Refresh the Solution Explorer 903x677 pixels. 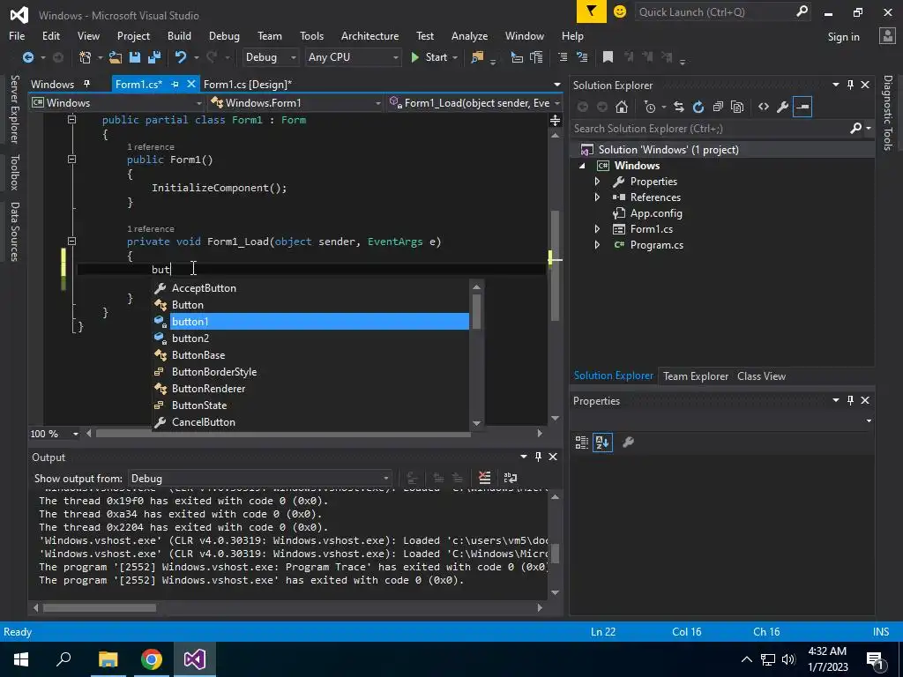698,107
